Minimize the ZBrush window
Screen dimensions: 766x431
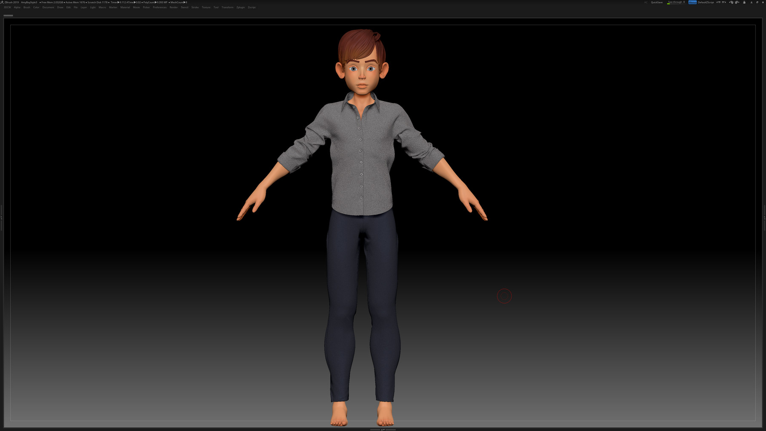pos(751,2)
